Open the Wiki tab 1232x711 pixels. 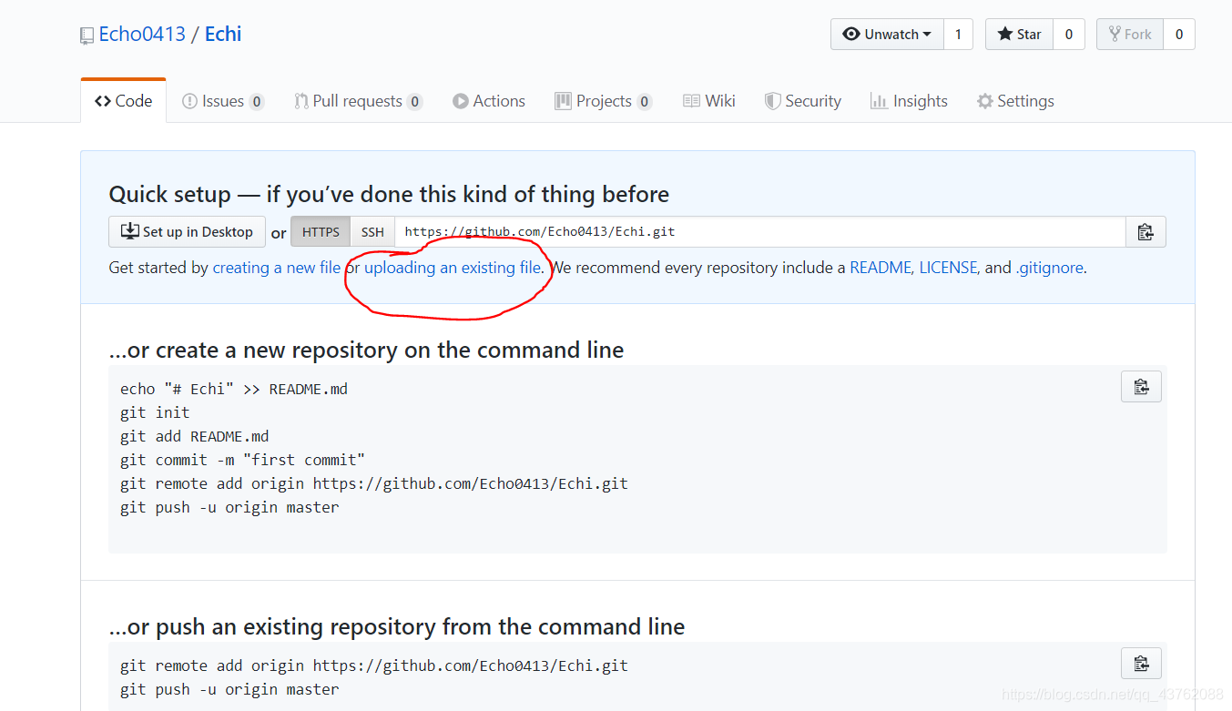(x=709, y=101)
